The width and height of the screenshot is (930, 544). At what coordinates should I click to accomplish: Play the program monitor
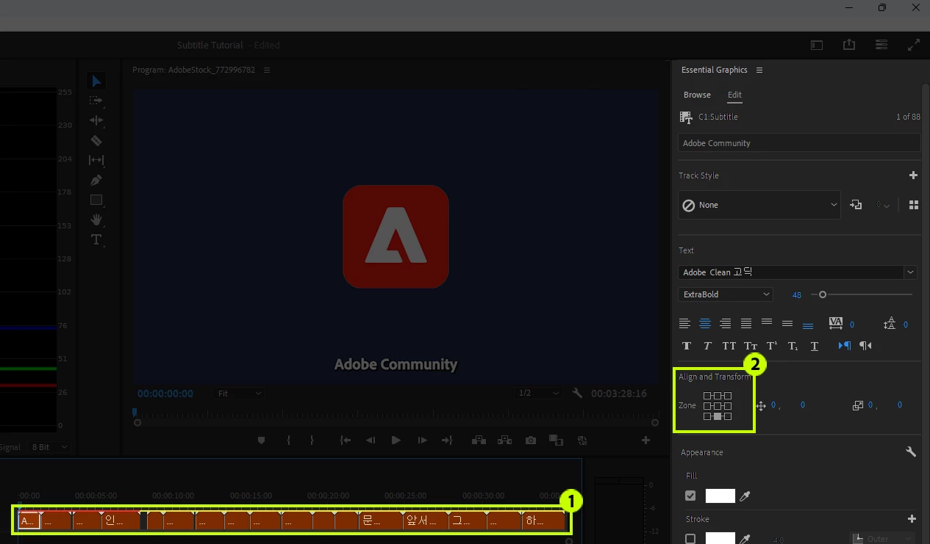tap(396, 440)
